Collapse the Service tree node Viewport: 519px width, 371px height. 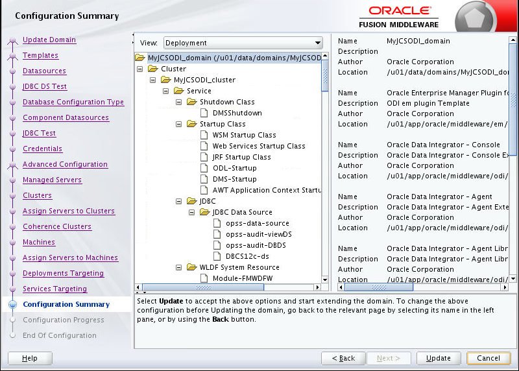(166, 91)
